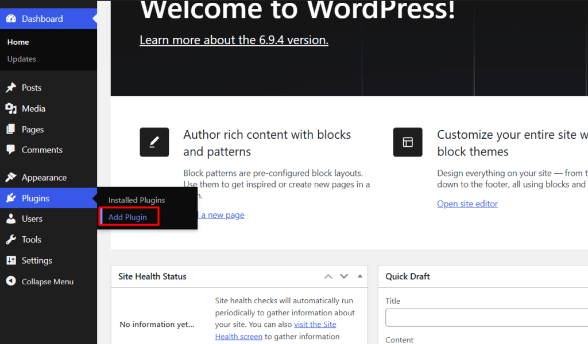Open the Plugins menu
The width and height of the screenshot is (588, 344).
point(48,198)
